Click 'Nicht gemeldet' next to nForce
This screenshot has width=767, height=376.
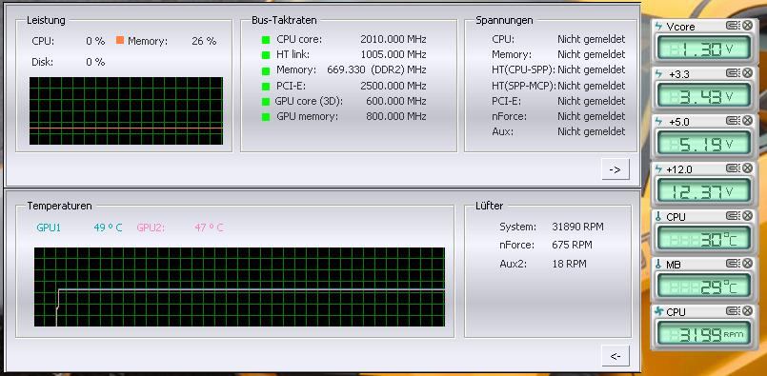pos(592,116)
